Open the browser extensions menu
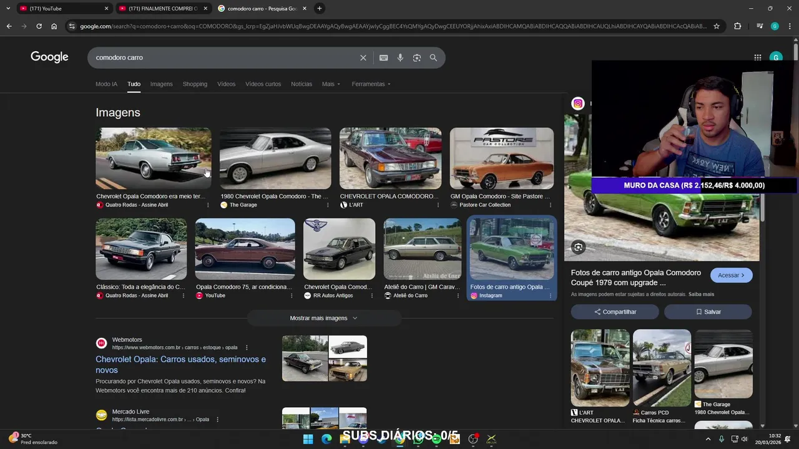 [x=738, y=26]
